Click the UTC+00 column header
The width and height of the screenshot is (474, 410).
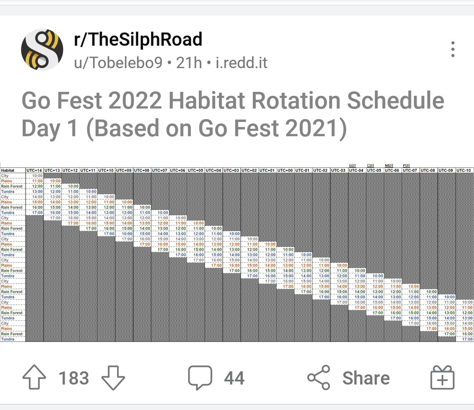pos(285,171)
